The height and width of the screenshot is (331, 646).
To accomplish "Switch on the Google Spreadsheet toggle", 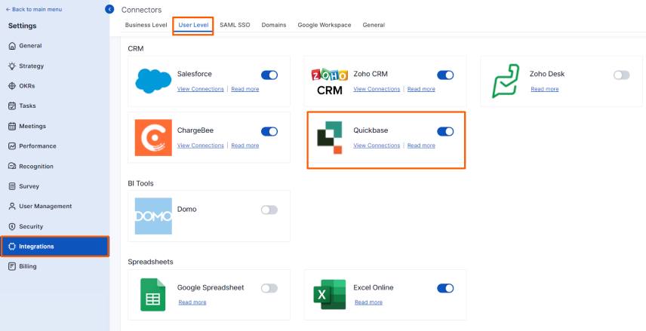I will click(x=269, y=288).
